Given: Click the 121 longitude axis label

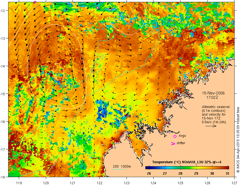Looking at the screenshot, I should click(73, 183).
